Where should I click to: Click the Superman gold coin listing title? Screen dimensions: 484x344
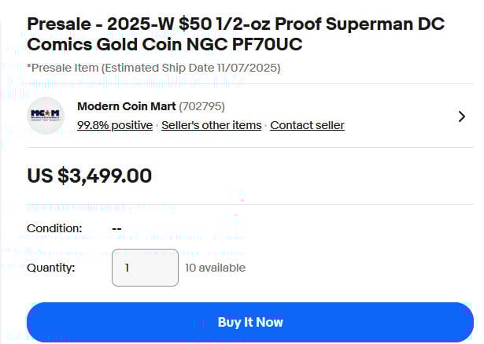point(235,34)
